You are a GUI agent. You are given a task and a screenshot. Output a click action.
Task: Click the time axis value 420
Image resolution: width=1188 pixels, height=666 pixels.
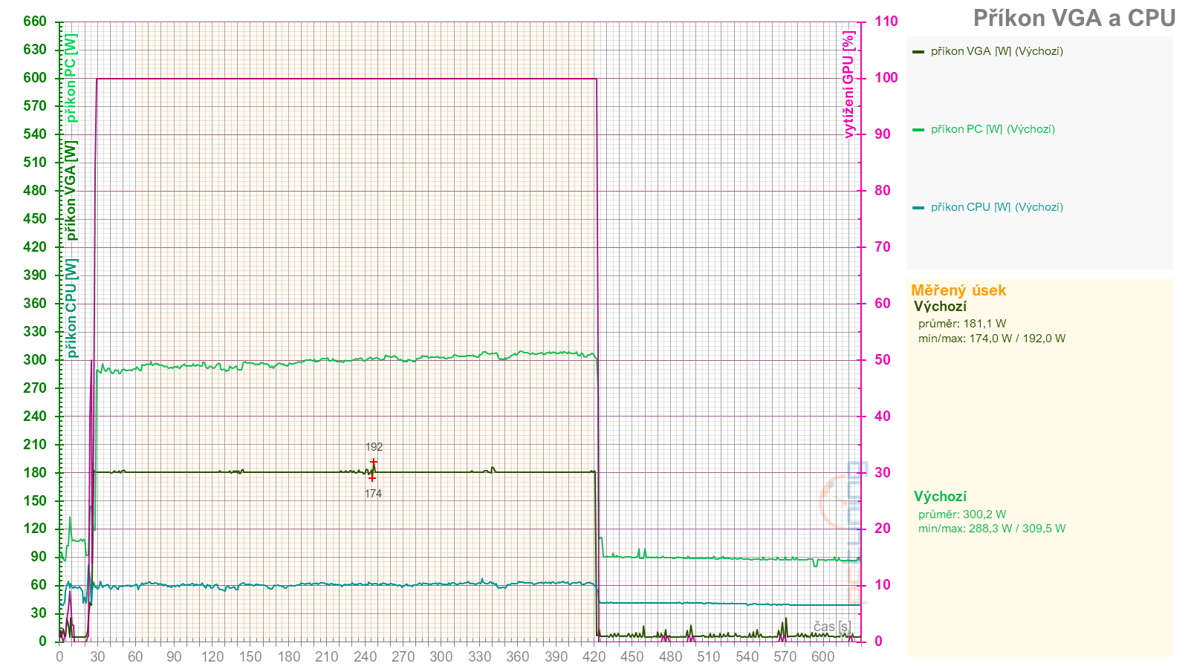pos(594,656)
